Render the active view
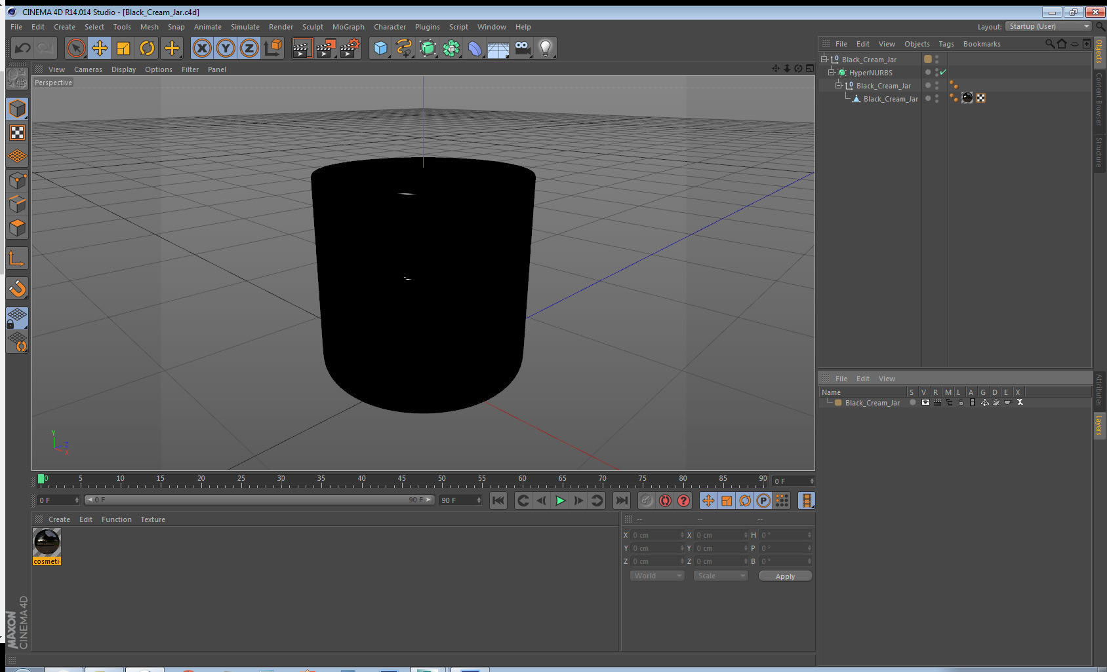 click(302, 48)
